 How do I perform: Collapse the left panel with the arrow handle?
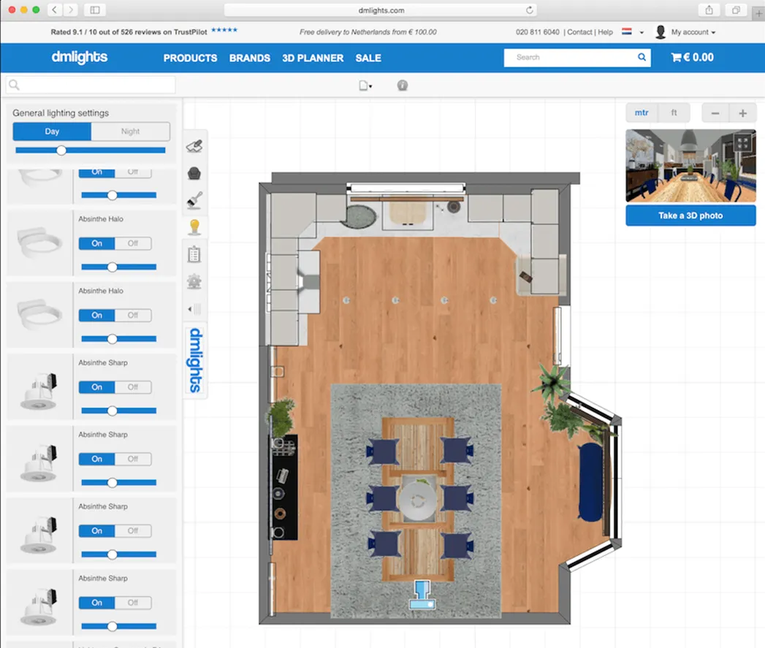(194, 309)
